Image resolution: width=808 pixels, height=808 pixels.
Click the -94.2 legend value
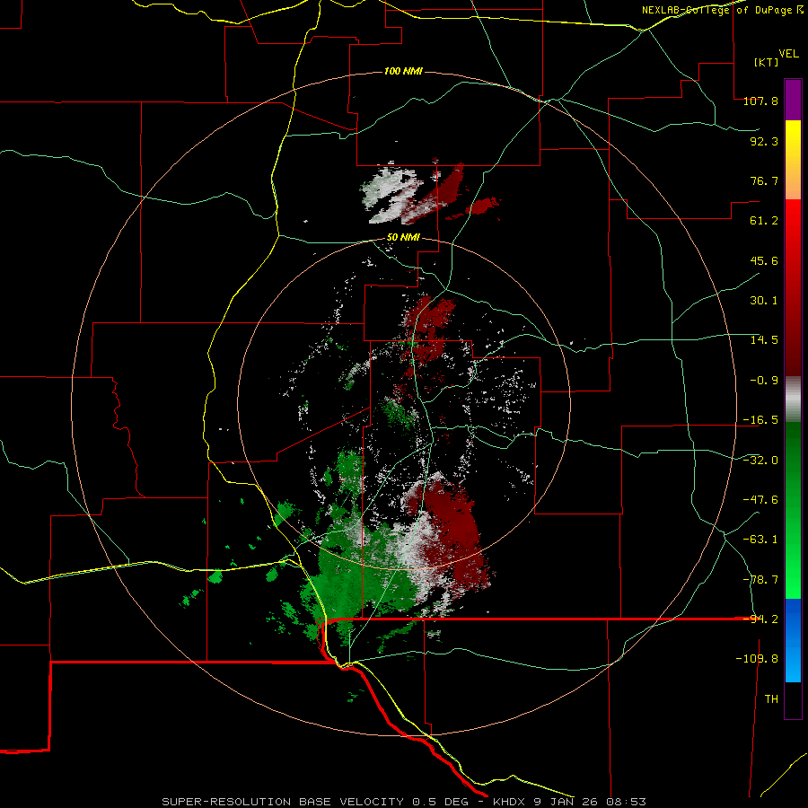(x=760, y=619)
